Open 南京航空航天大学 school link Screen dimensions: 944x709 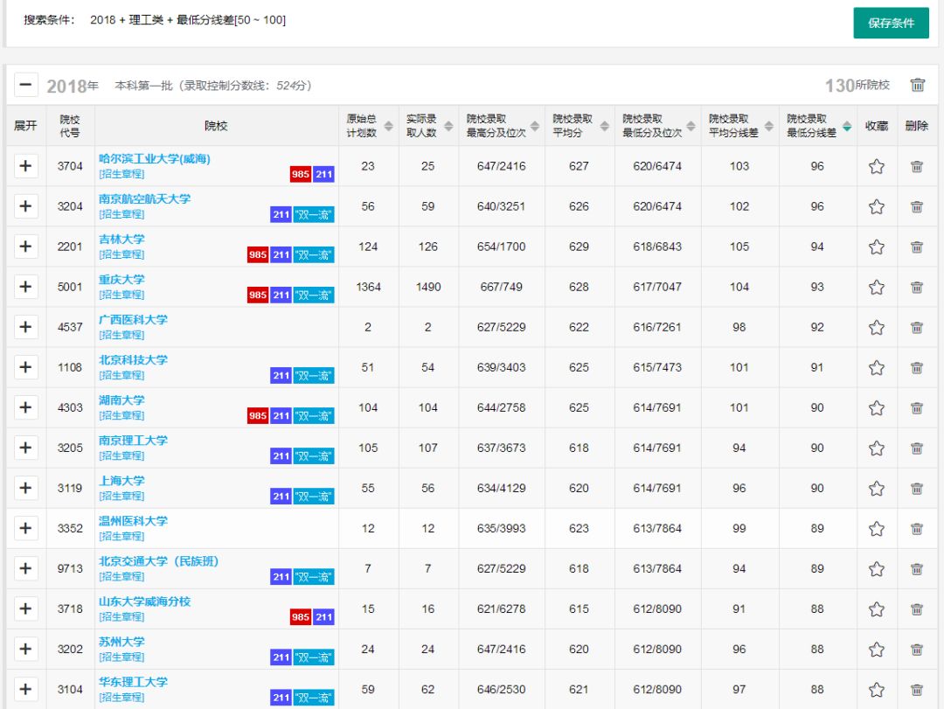pos(144,199)
